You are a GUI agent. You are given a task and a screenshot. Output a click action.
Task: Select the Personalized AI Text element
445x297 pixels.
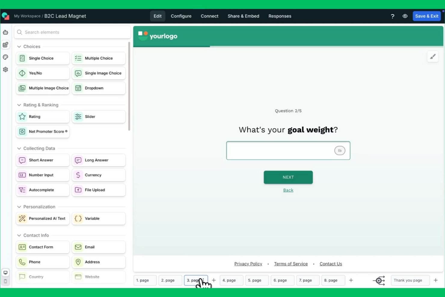coord(42,218)
